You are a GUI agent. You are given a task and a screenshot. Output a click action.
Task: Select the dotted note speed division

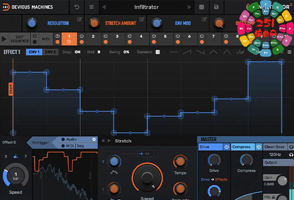click(15, 156)
